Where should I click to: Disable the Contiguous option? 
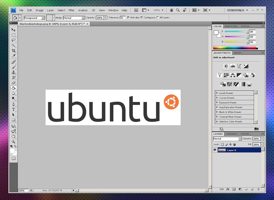click(141, 17)
